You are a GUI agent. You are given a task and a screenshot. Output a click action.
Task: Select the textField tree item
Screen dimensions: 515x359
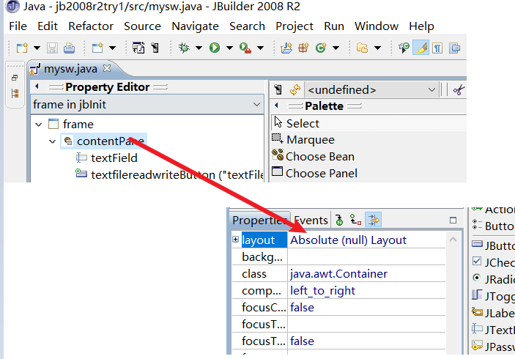click(x=114, y=158)
